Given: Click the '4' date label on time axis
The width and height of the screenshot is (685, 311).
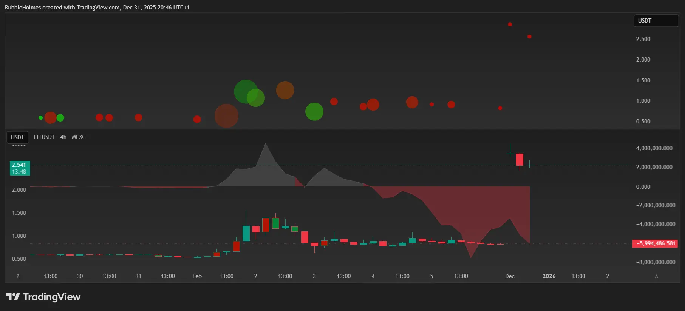Looking at the screenshot, I should pyautogui.click(x=373, y=276).
